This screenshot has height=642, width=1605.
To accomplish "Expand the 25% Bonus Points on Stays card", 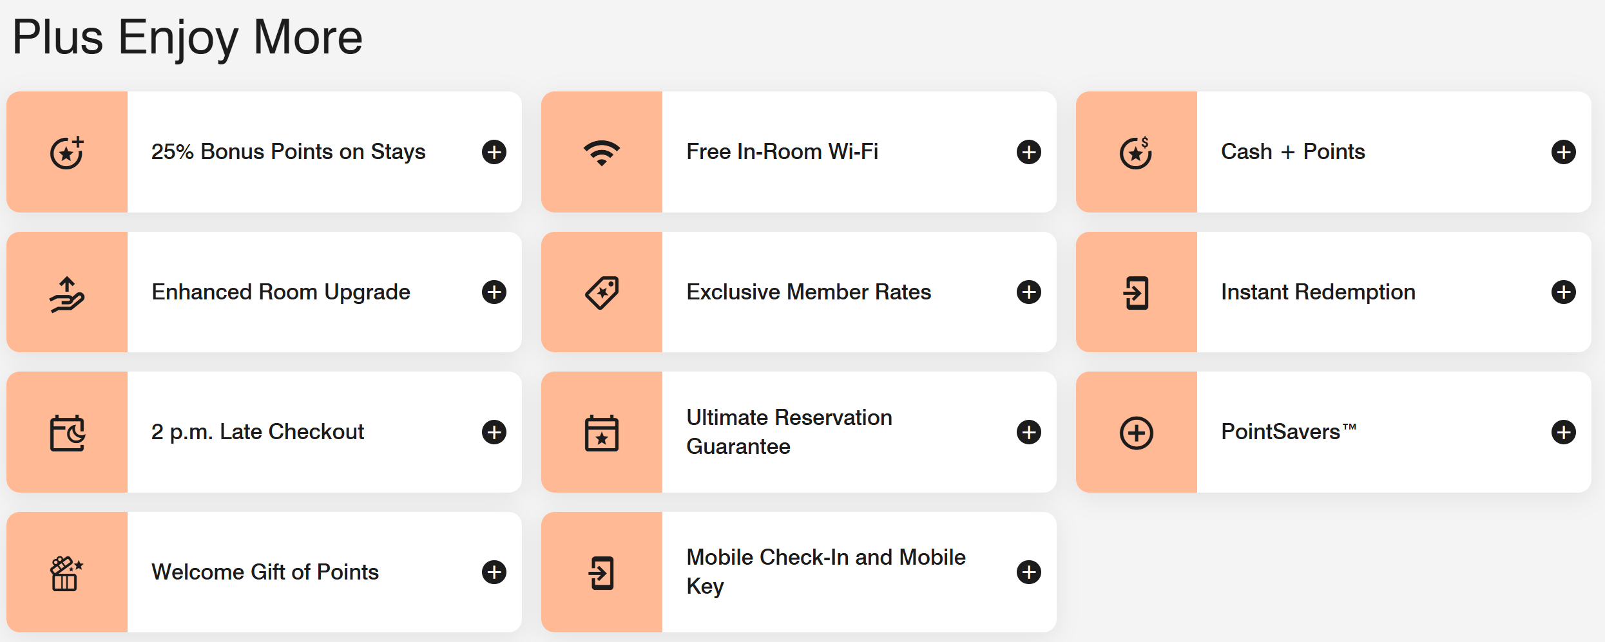I will [494, 152].
